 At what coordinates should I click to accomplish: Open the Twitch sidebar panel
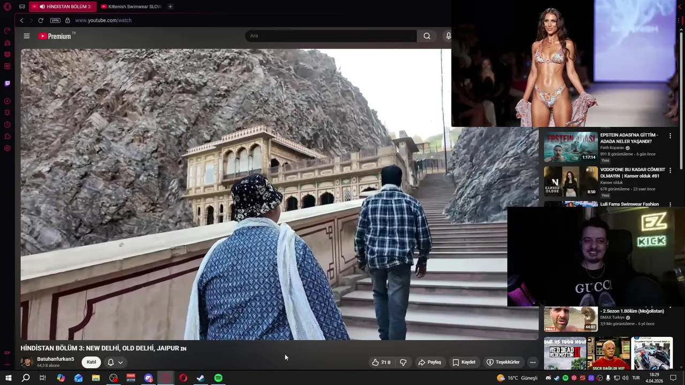7,83
